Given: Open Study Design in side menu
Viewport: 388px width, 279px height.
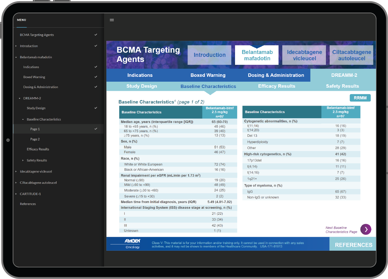Looking at the screenshot, I should click(x=36, y=108).
